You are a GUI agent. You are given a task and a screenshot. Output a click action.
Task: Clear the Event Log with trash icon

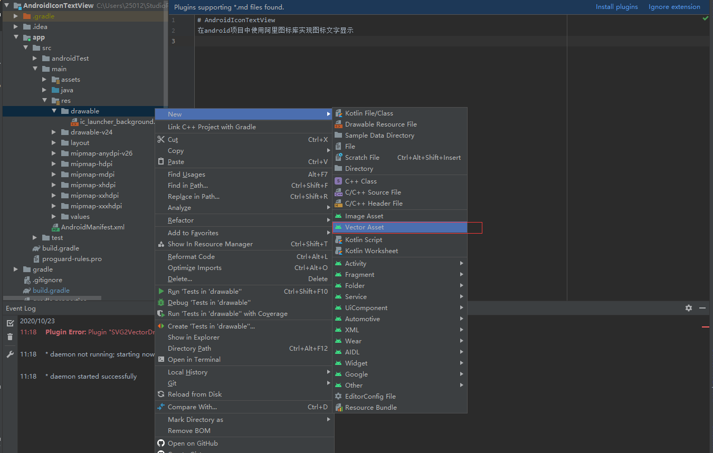click(x=10, y=336)
